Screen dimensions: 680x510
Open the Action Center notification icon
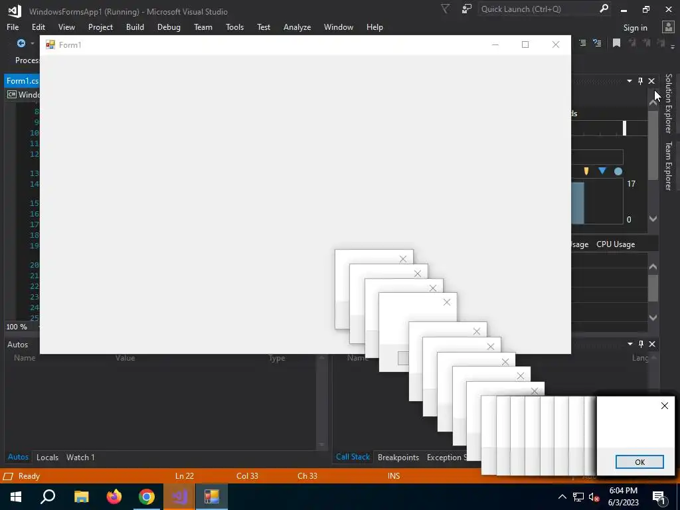click(x=659, y=497)
